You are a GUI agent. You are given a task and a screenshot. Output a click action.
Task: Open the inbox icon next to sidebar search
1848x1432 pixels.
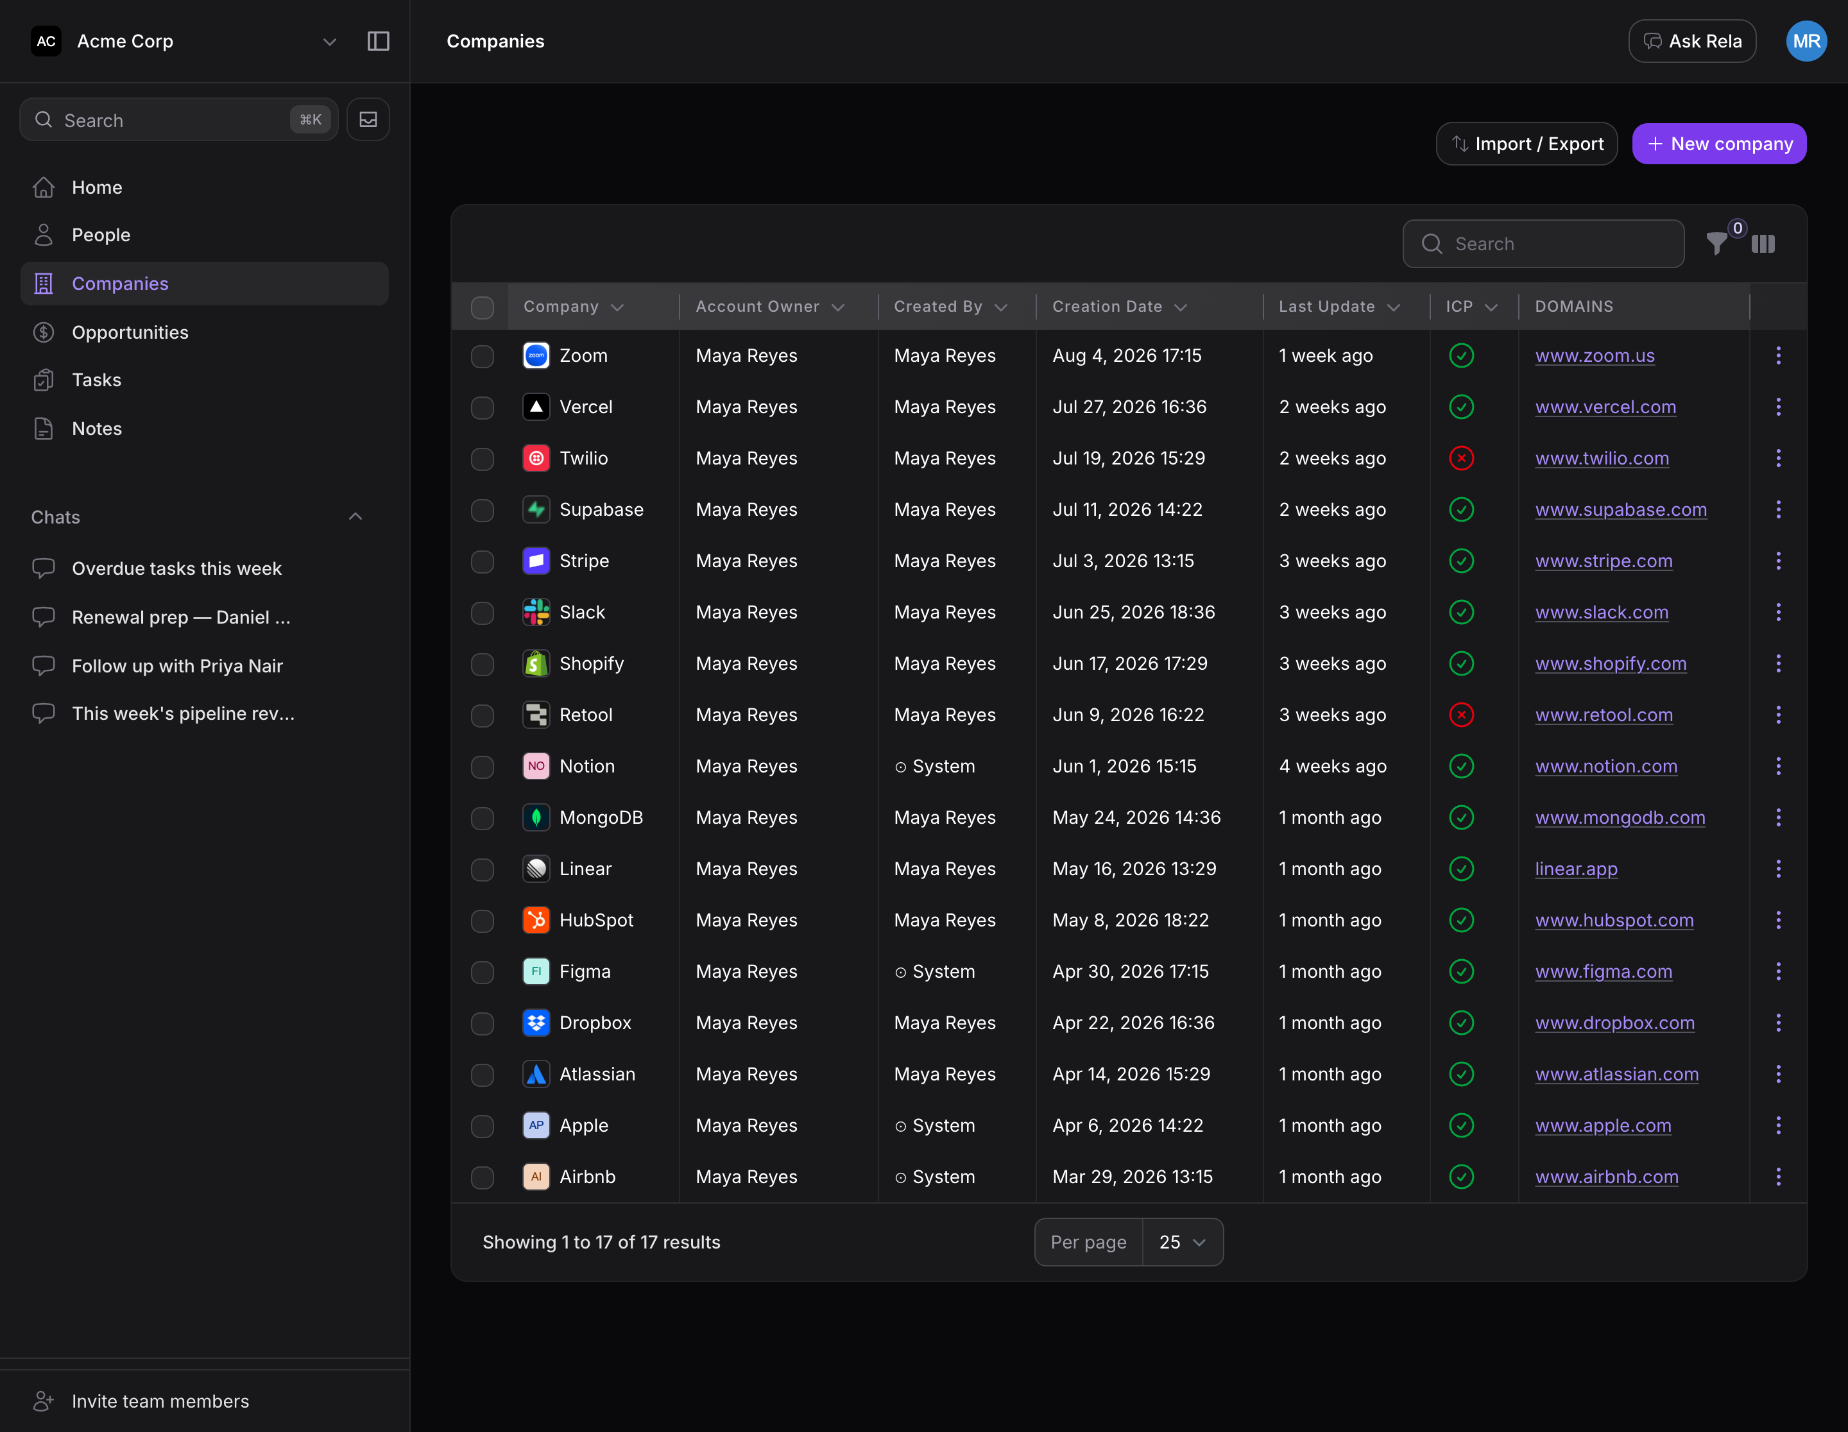coord(368,119)
